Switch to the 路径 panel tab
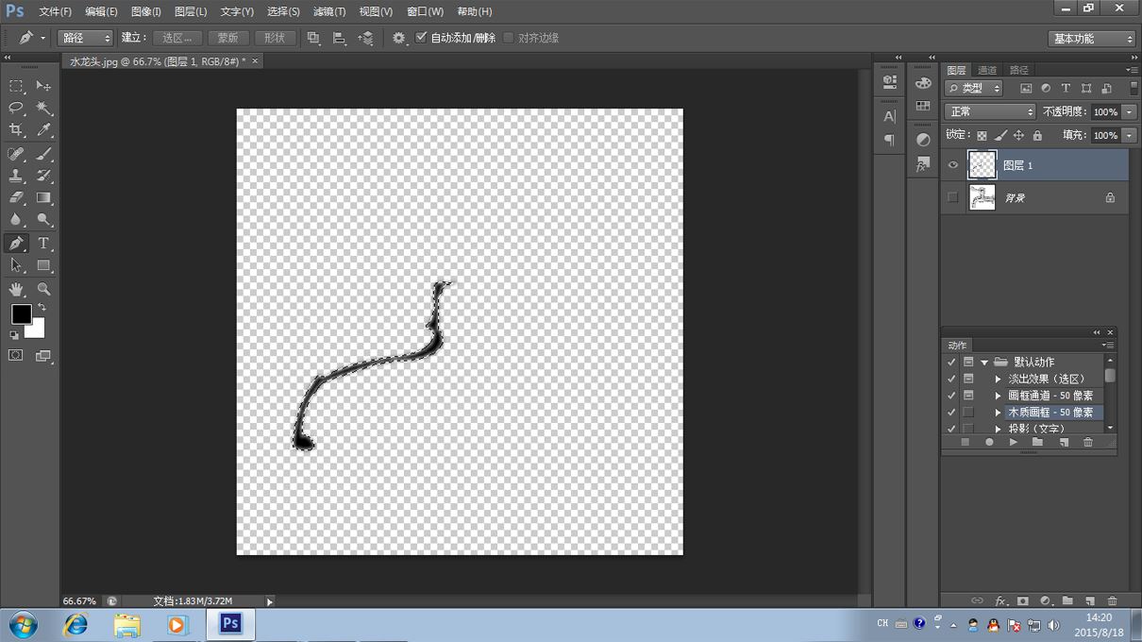This screenshot has height=642, width=1142. 1019,70
